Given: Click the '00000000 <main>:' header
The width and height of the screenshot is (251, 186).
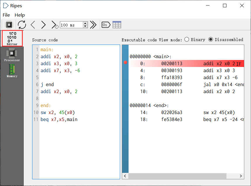Looking at the screenshot, I should (x=150, y=56).
